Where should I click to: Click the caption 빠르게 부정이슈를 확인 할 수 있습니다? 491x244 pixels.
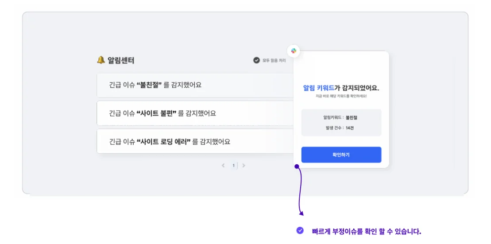pos(366,231)
